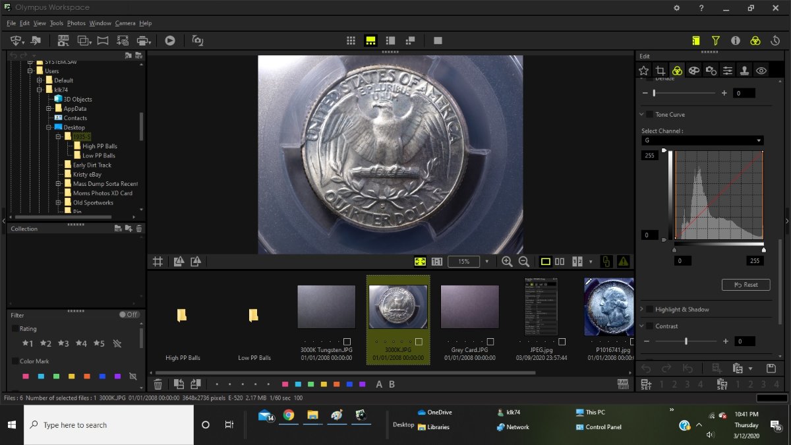Click the Contrast slider handle
Image resolution: width=791 pixels, height=445 pixels.
686,341
